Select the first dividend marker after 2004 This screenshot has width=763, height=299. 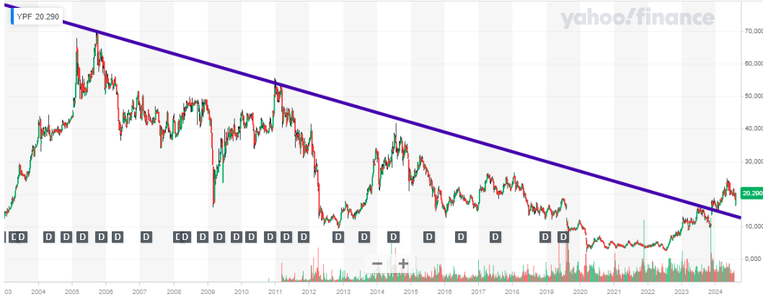tap(49, 236)
